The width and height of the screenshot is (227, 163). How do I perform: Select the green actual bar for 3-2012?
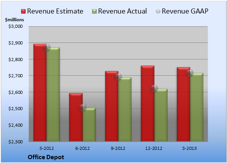(x=53, y=94)
